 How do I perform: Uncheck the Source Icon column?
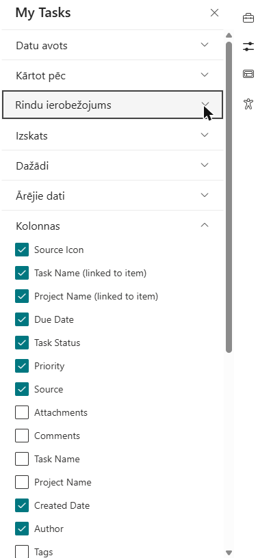click(22, 250)
